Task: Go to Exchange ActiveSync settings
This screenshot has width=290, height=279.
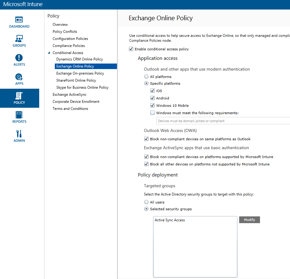Action: (69, 94)
